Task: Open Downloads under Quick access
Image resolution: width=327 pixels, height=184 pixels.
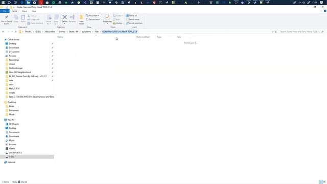Action: (14, 48)
